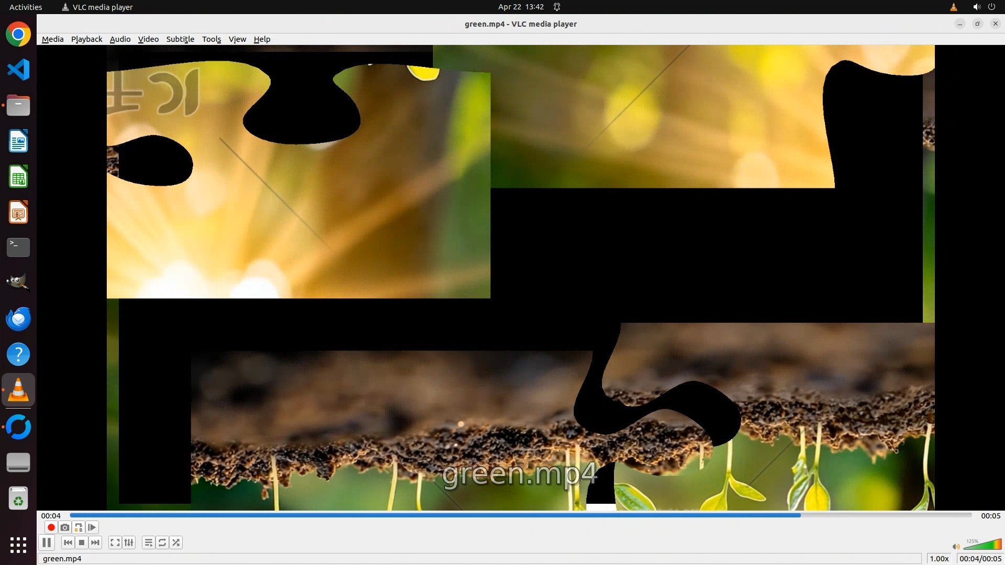Show extended settings and effects
Viewport: 1005px width, 565px height.
click(x=129, y=543)
